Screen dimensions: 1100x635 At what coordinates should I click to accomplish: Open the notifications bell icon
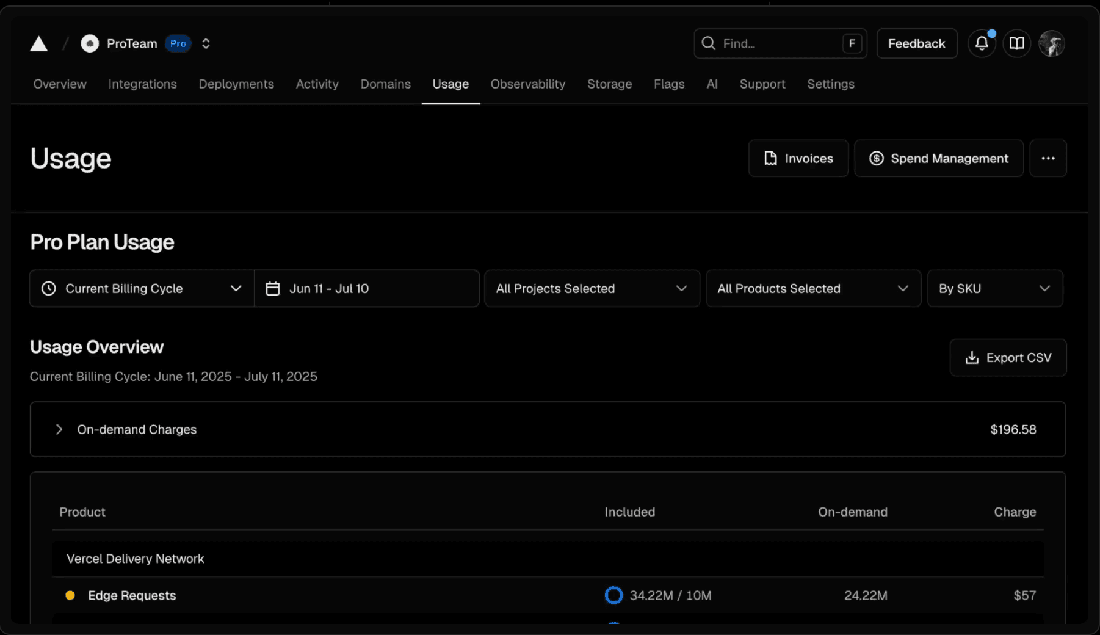982,43
